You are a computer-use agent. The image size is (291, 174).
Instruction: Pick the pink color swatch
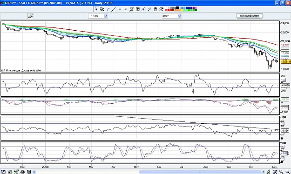(x=196, y=8)
